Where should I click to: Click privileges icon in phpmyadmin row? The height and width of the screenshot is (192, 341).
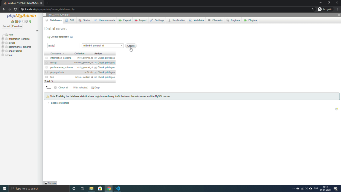click(x=96, y=72)
